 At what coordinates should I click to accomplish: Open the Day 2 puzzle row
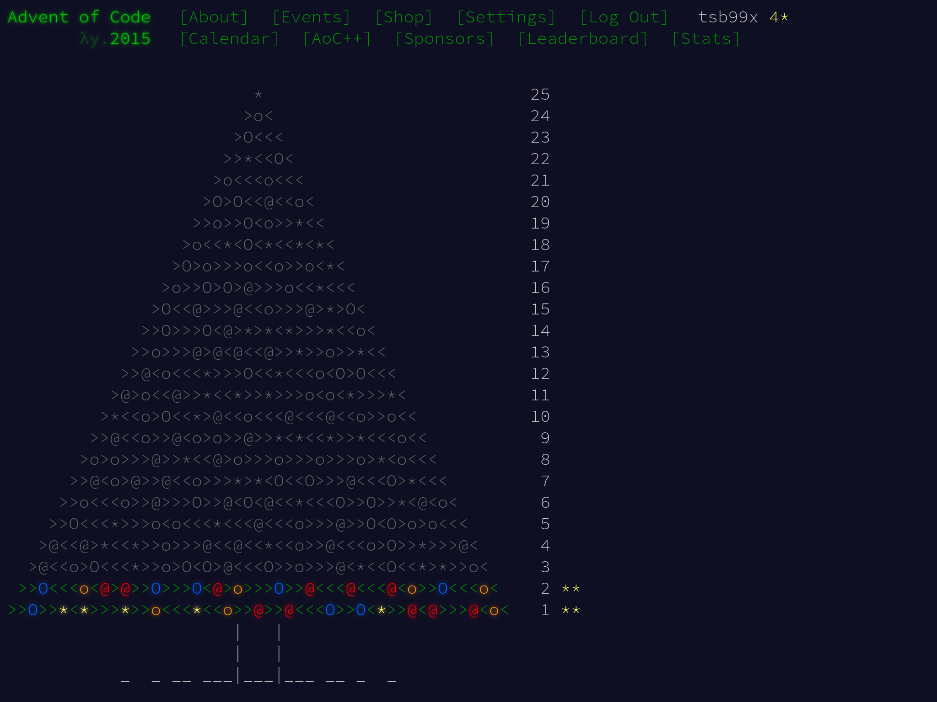tap(258, 589)
